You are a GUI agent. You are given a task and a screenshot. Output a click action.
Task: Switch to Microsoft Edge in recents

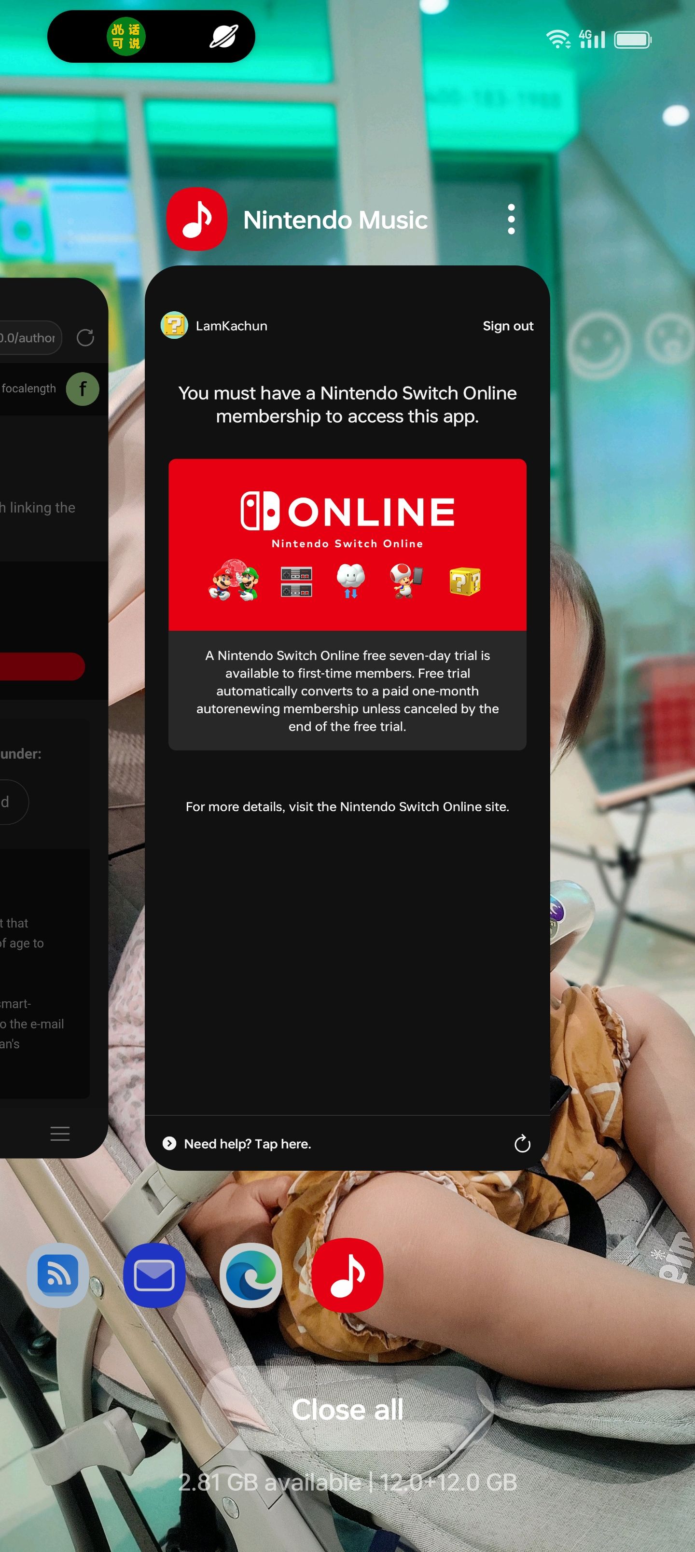click(x=251, y=1275)
